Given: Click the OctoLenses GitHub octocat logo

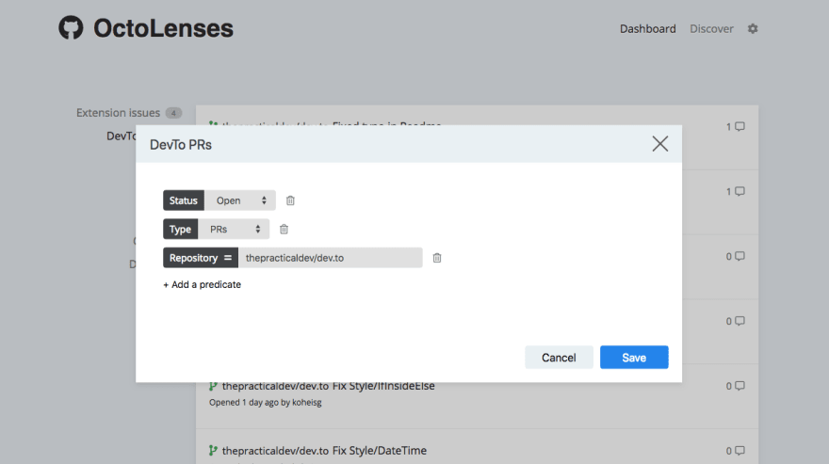Looking at the screenshot, I should [x=71, y=28].
